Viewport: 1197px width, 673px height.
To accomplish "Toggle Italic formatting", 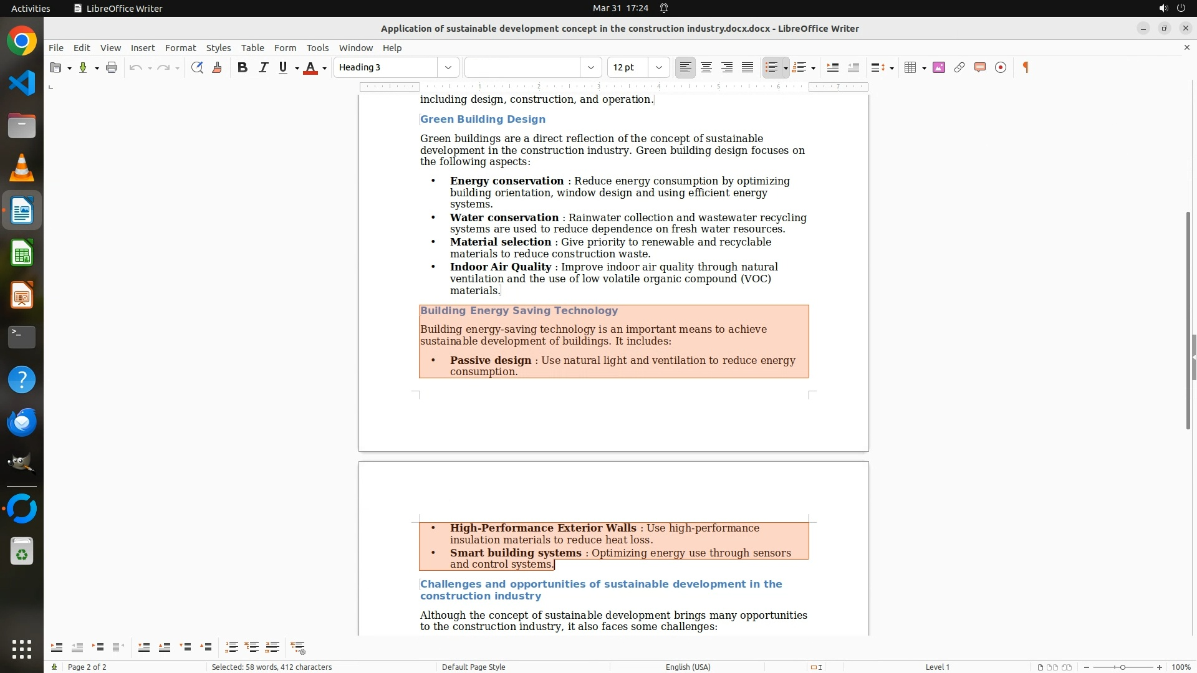I will (x=263, y=67).
